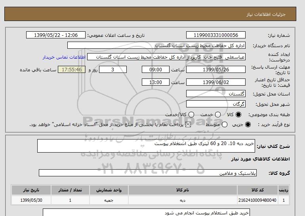Click the countdown timer 17:55:46
The width and height of the screenshot is (305, 216).
coord(72,69)
